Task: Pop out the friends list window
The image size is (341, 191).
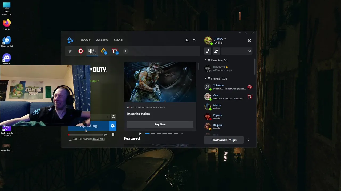Action: (x=249, y=41)
